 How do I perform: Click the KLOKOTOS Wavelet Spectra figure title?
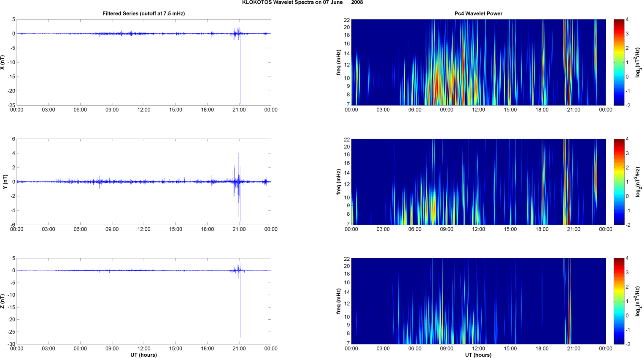point(302,3)
